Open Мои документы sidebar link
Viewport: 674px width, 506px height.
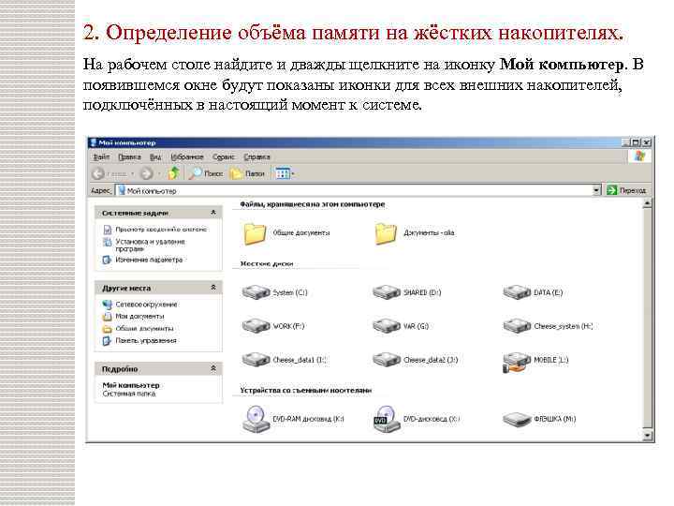(x=139, y=317)
